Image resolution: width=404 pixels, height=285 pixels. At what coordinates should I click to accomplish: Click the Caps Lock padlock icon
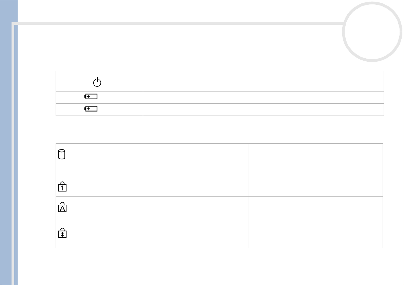(62, 207)
